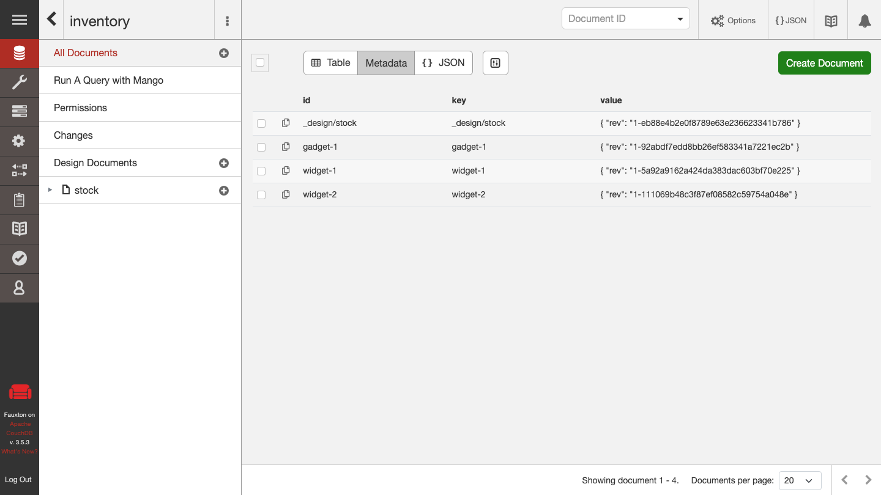Open All Documents in sidebar
Viewport: 881px width, 495px height.
(x=86, y=53)
